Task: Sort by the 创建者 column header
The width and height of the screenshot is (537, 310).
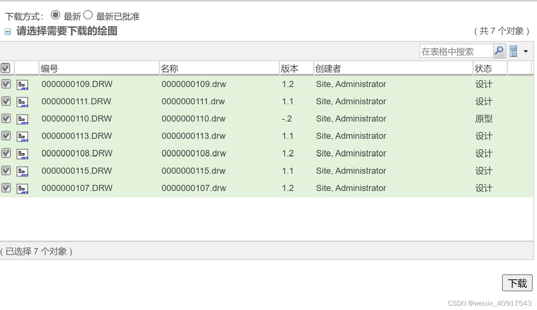Action: click(393, 68)
